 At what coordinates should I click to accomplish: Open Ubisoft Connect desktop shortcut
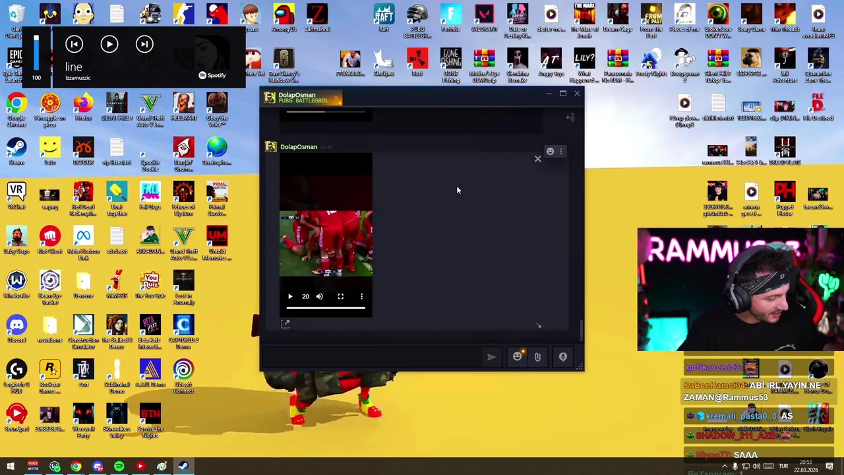tap(183, 377)
